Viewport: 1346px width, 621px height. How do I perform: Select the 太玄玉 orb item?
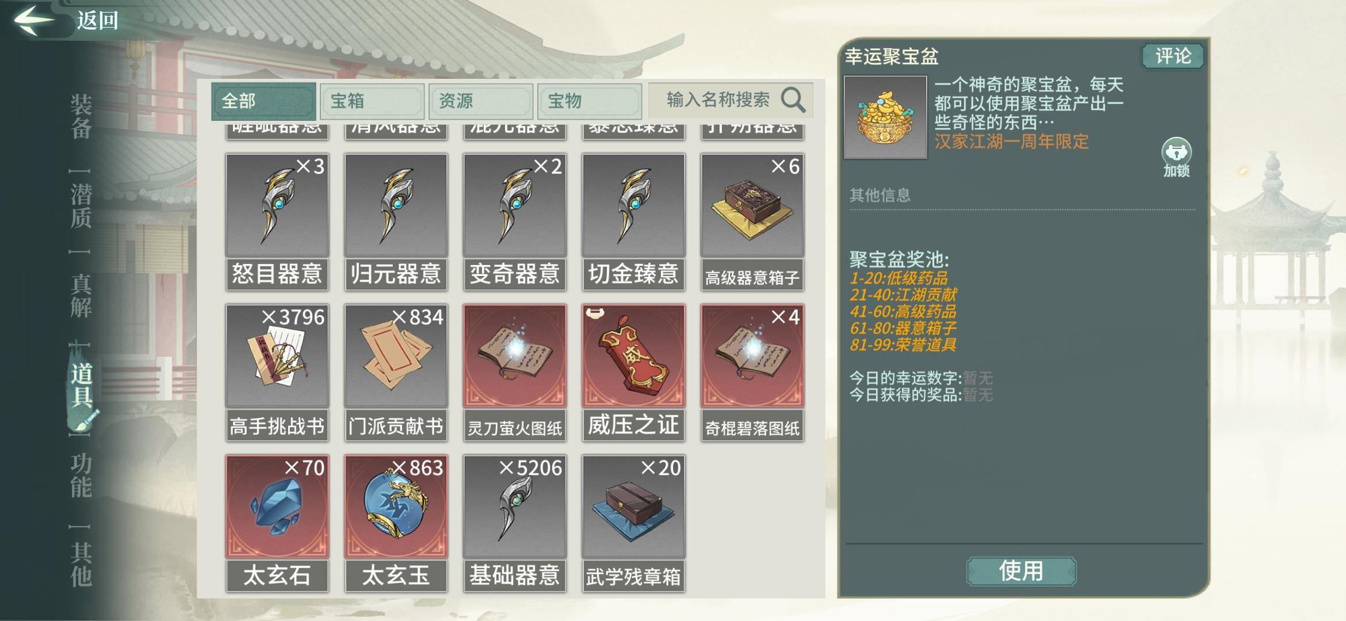pos(396,506)
